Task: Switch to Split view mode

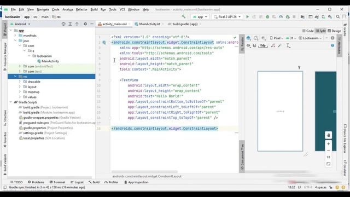Action: [x=320, y=31]
